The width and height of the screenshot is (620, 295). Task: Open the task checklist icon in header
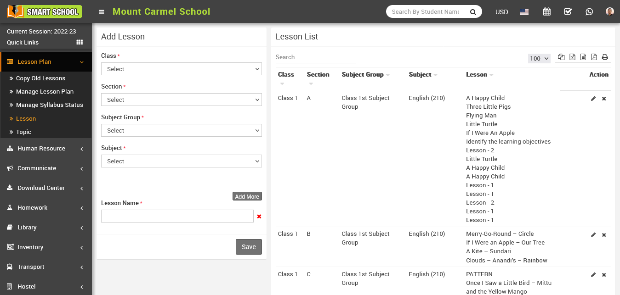point(568,12)
